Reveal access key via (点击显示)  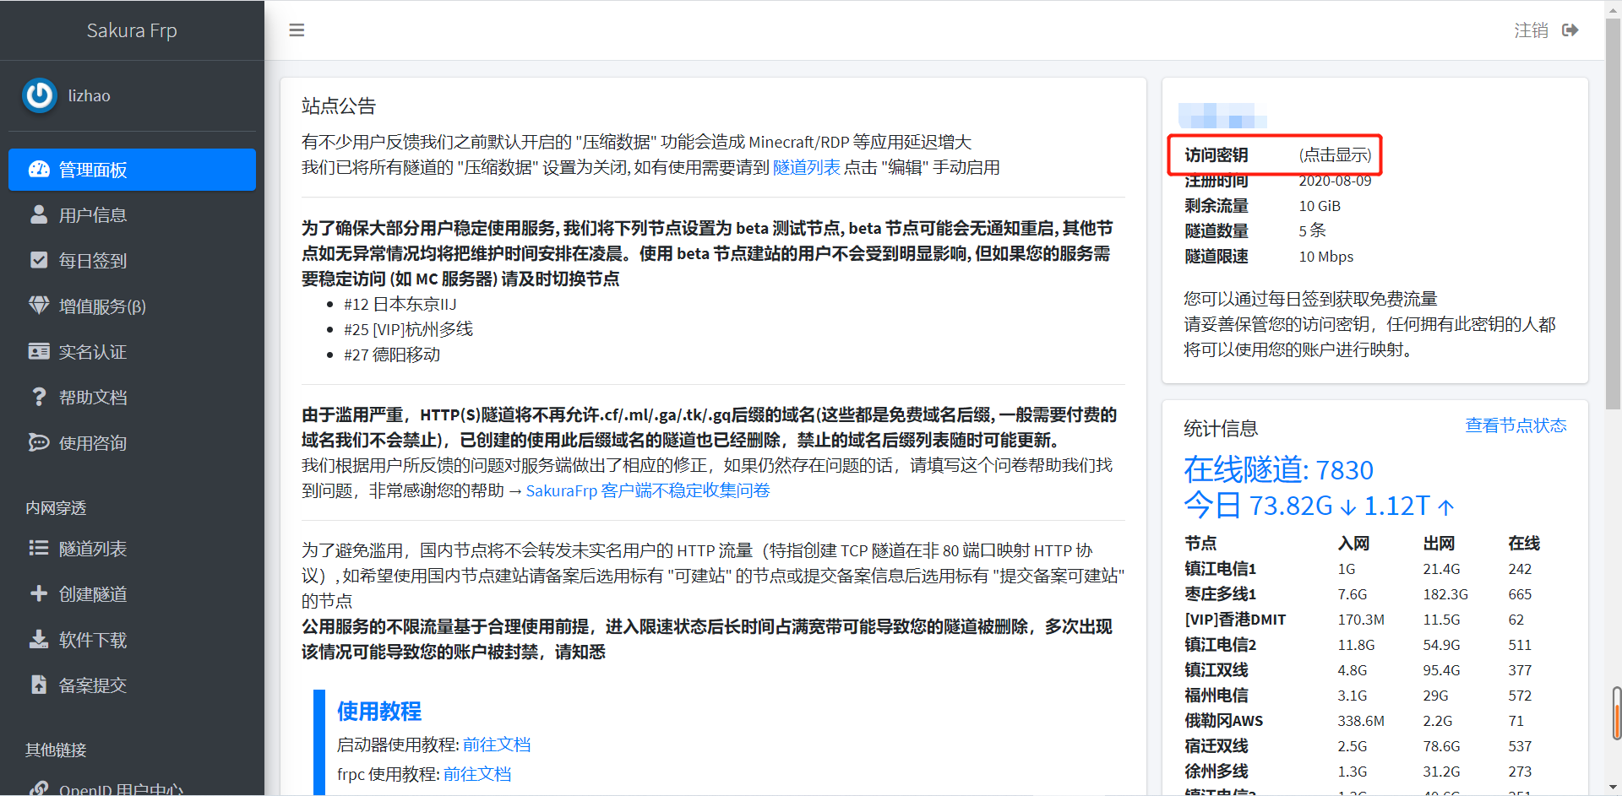tap(1335, 155)
